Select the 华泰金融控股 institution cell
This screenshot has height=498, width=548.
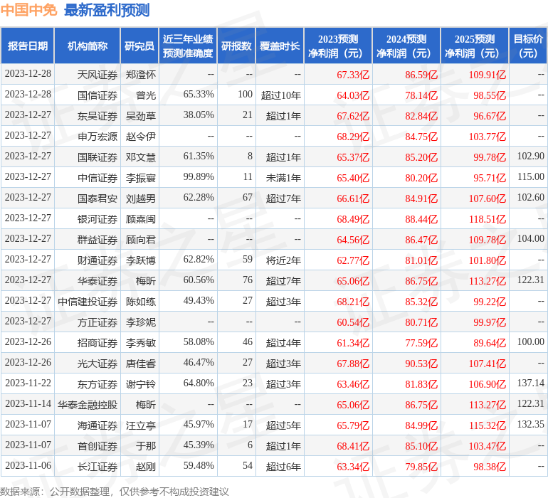(88, 405)
